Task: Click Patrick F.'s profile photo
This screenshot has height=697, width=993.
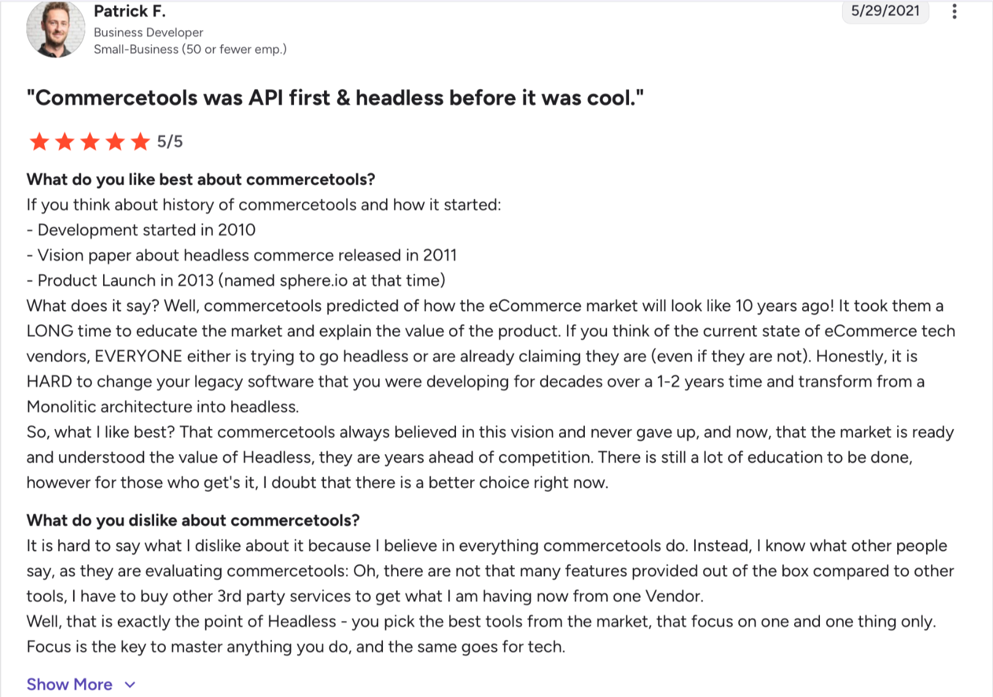Action: [x=55, y=29]
